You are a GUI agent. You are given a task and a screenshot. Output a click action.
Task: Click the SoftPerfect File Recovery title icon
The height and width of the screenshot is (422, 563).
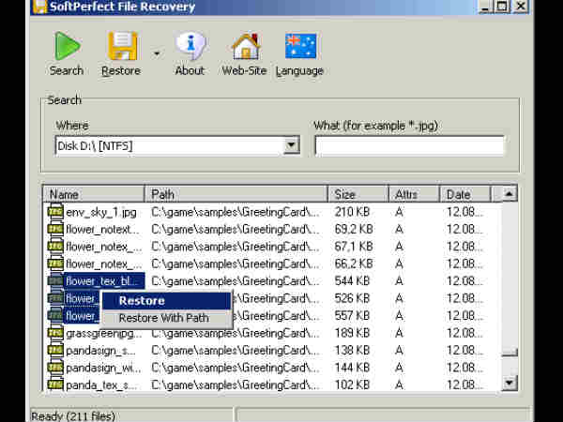coord(39,7)
